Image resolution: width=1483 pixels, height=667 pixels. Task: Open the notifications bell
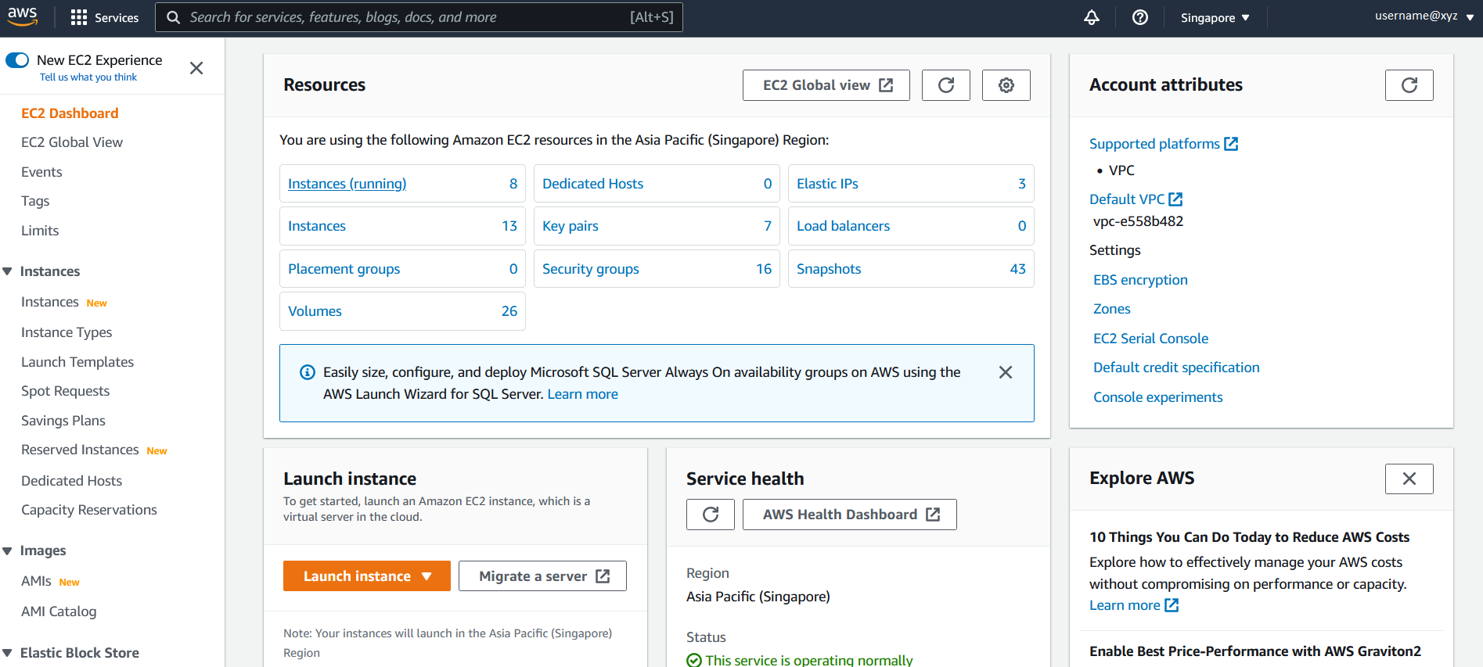click(1091, 17)
